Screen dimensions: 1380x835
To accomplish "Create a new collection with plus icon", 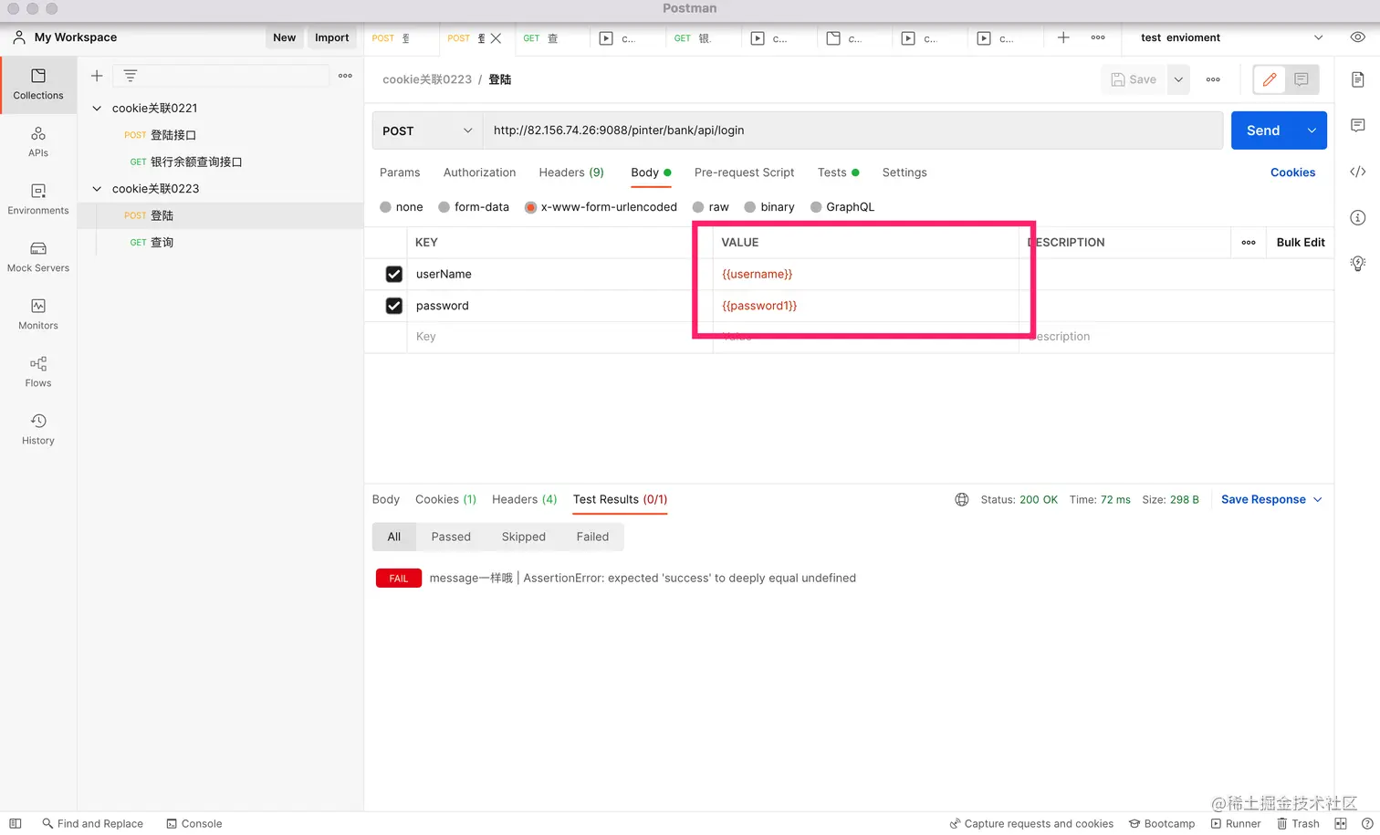I will (97, 76).
